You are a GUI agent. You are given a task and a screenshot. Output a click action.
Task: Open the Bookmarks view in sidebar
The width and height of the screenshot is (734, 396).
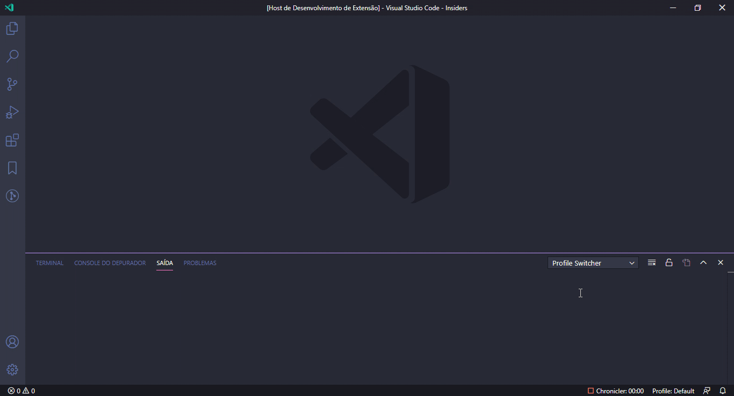[12, 168]
